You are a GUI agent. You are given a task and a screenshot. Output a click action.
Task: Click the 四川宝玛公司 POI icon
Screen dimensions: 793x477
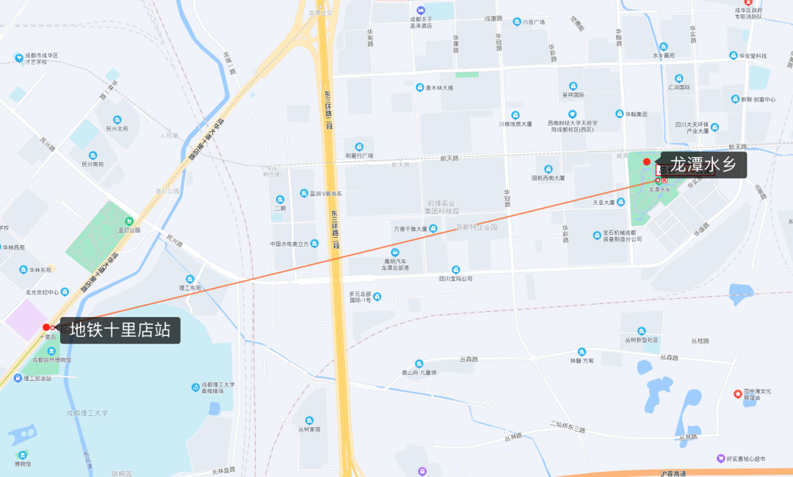[x=456, y=270]
